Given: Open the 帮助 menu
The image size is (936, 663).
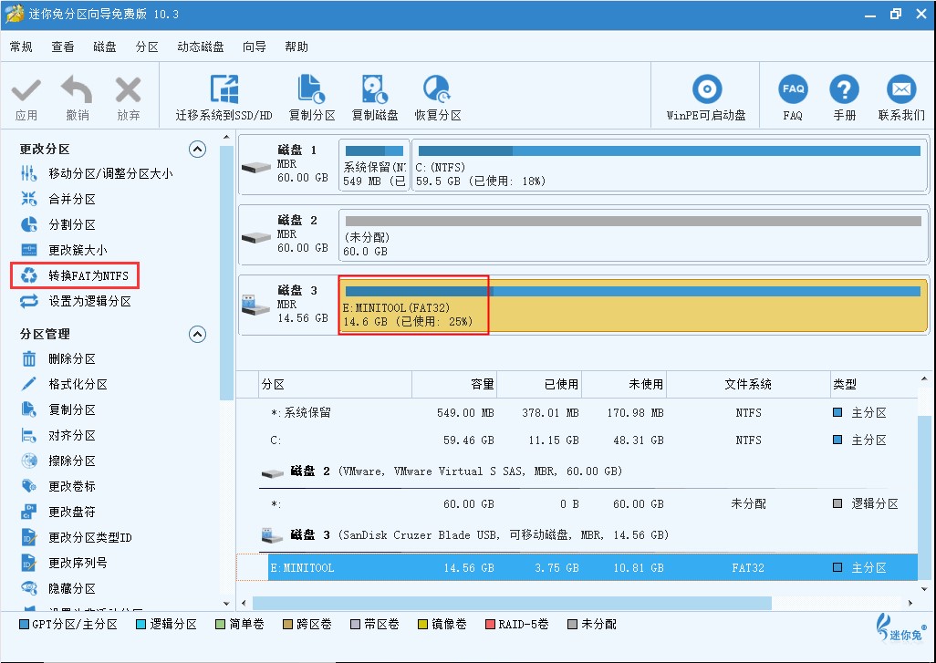Looking at the screenshot, I should [x=296, y=47].
